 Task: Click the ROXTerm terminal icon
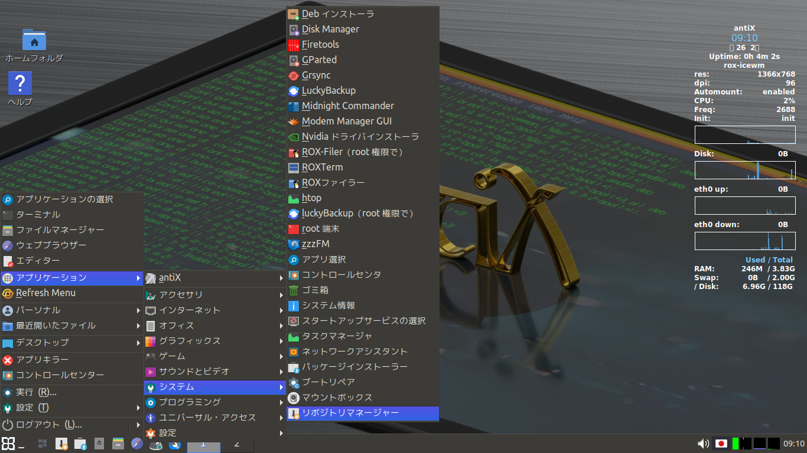(294, 167)
